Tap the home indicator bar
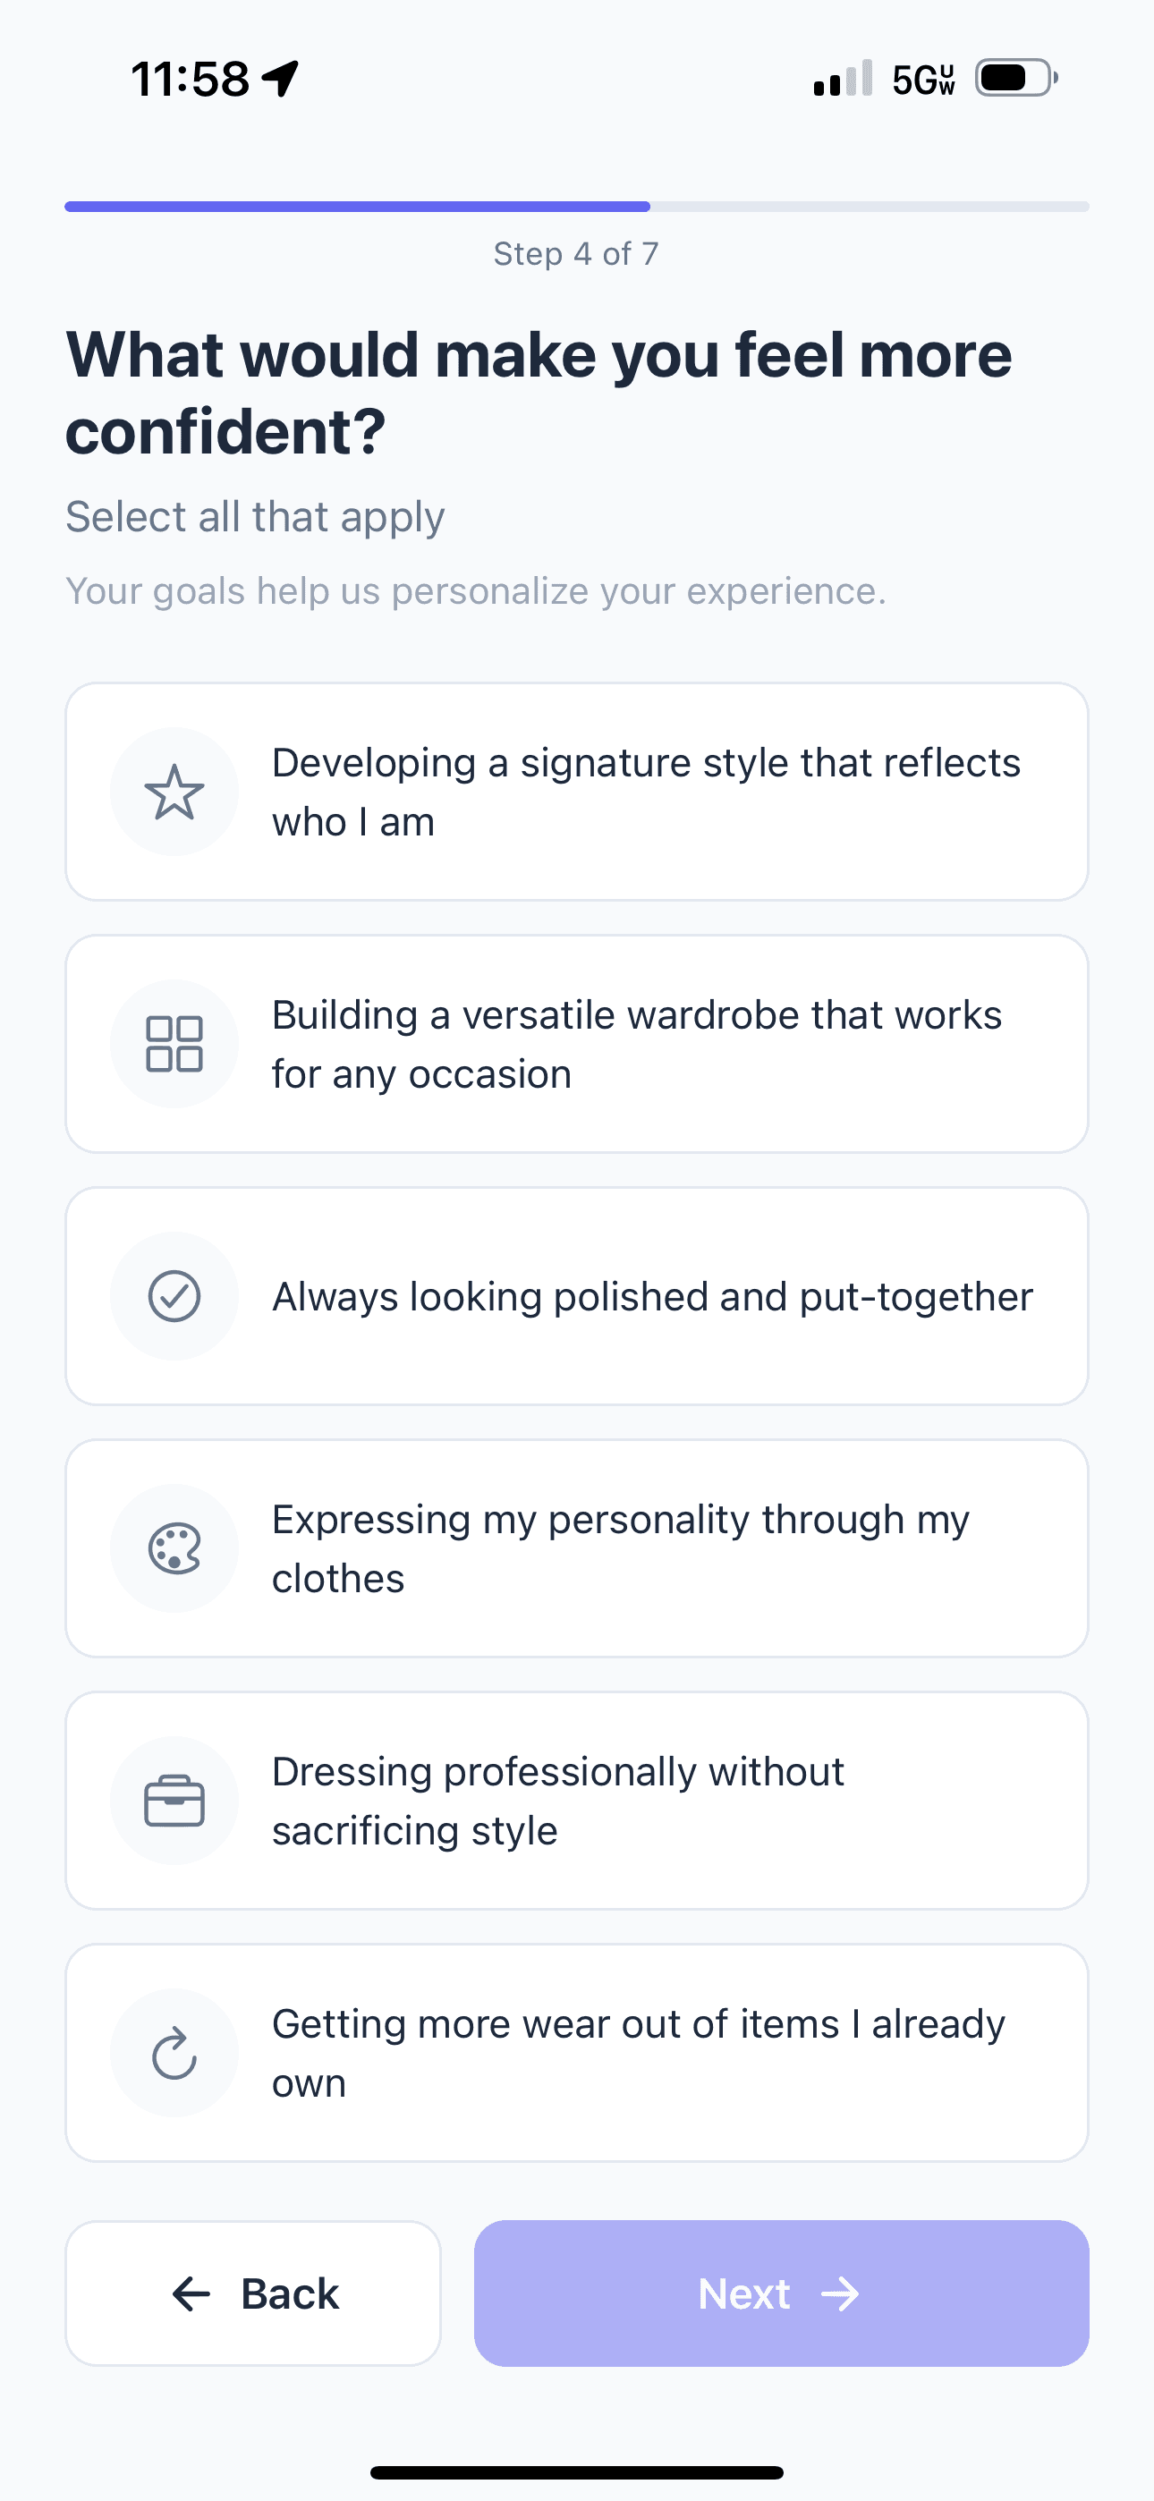Viewport: 1154px width, 2501px height. coord(577,2471)
